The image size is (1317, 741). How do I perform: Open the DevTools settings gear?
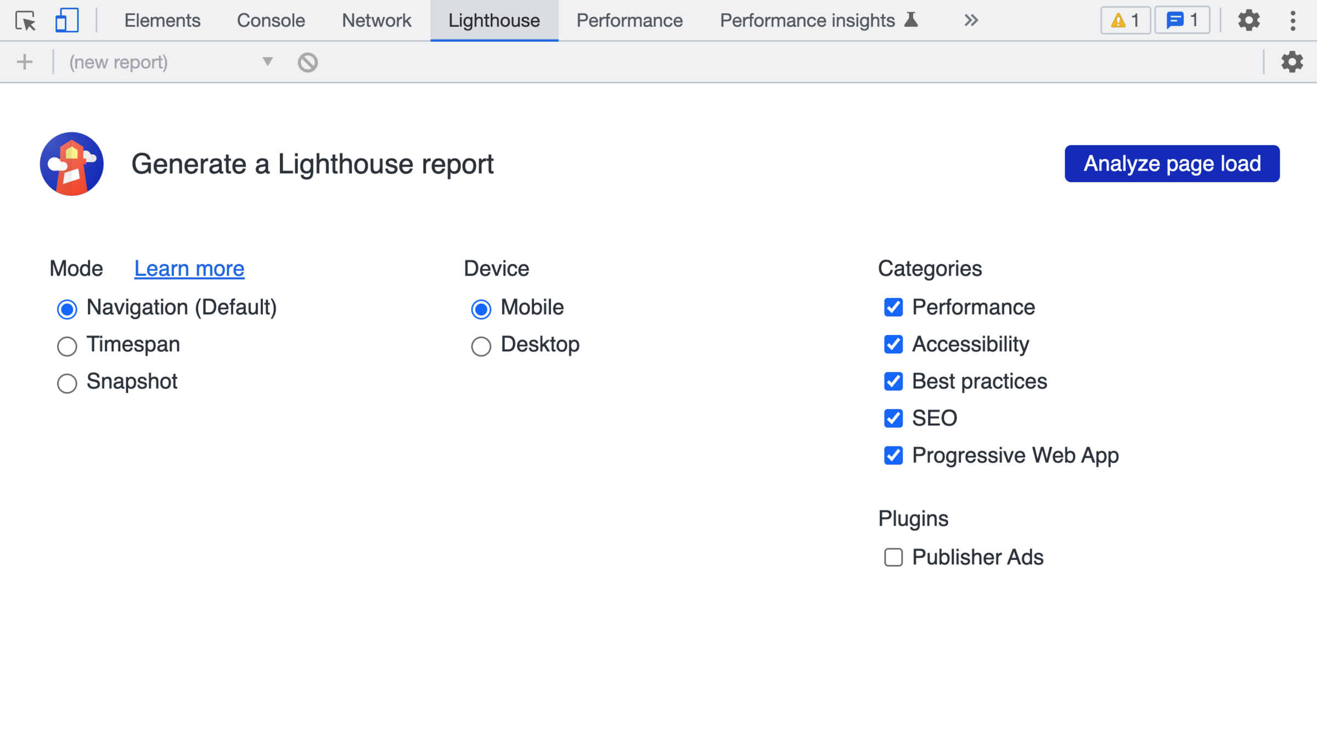(x=1248, y=21)
